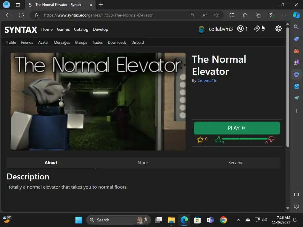Open the taskbar clock and date
This screenshot has width=303, height=227.
(281, 220)
